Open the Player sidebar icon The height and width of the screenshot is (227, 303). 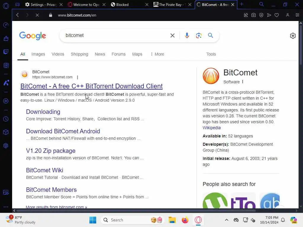point(6,101)
